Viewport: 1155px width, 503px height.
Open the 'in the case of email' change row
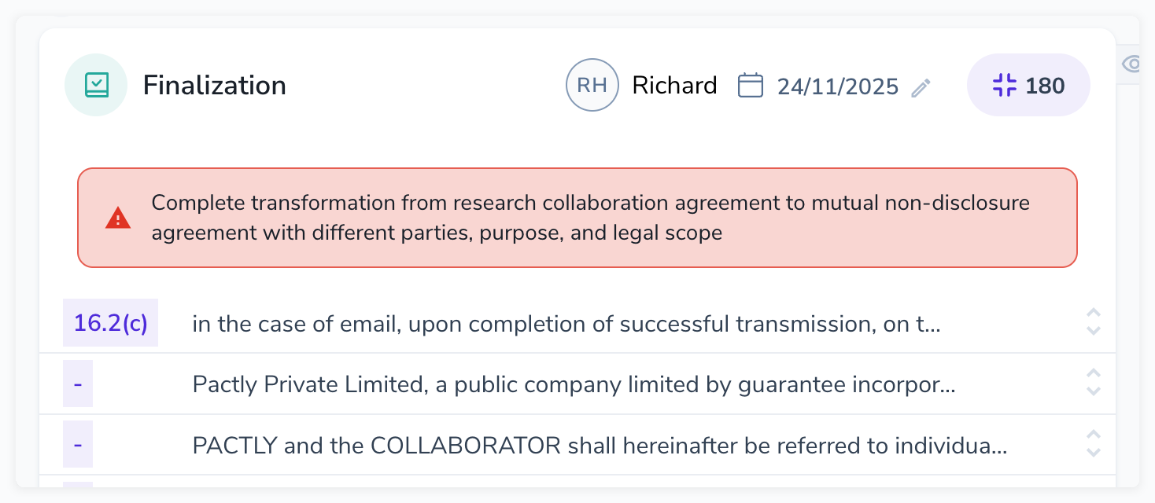point(566,324)
